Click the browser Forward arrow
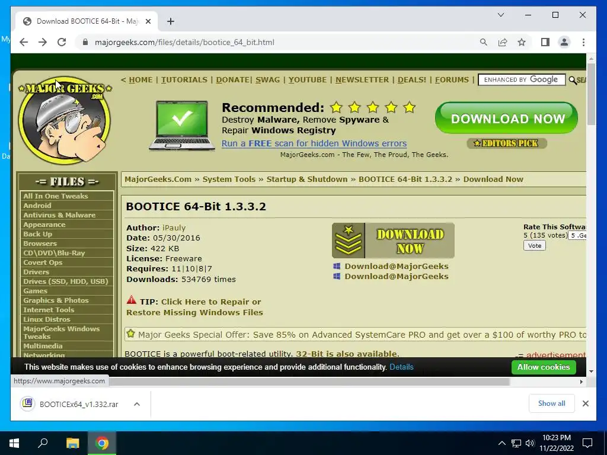 coord(43,42)
